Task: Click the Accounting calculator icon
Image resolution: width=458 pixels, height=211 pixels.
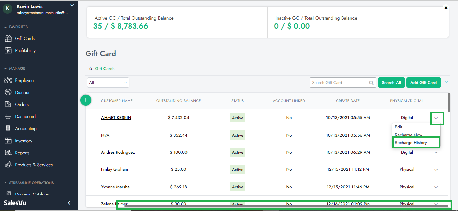Action: coord(8,129)
